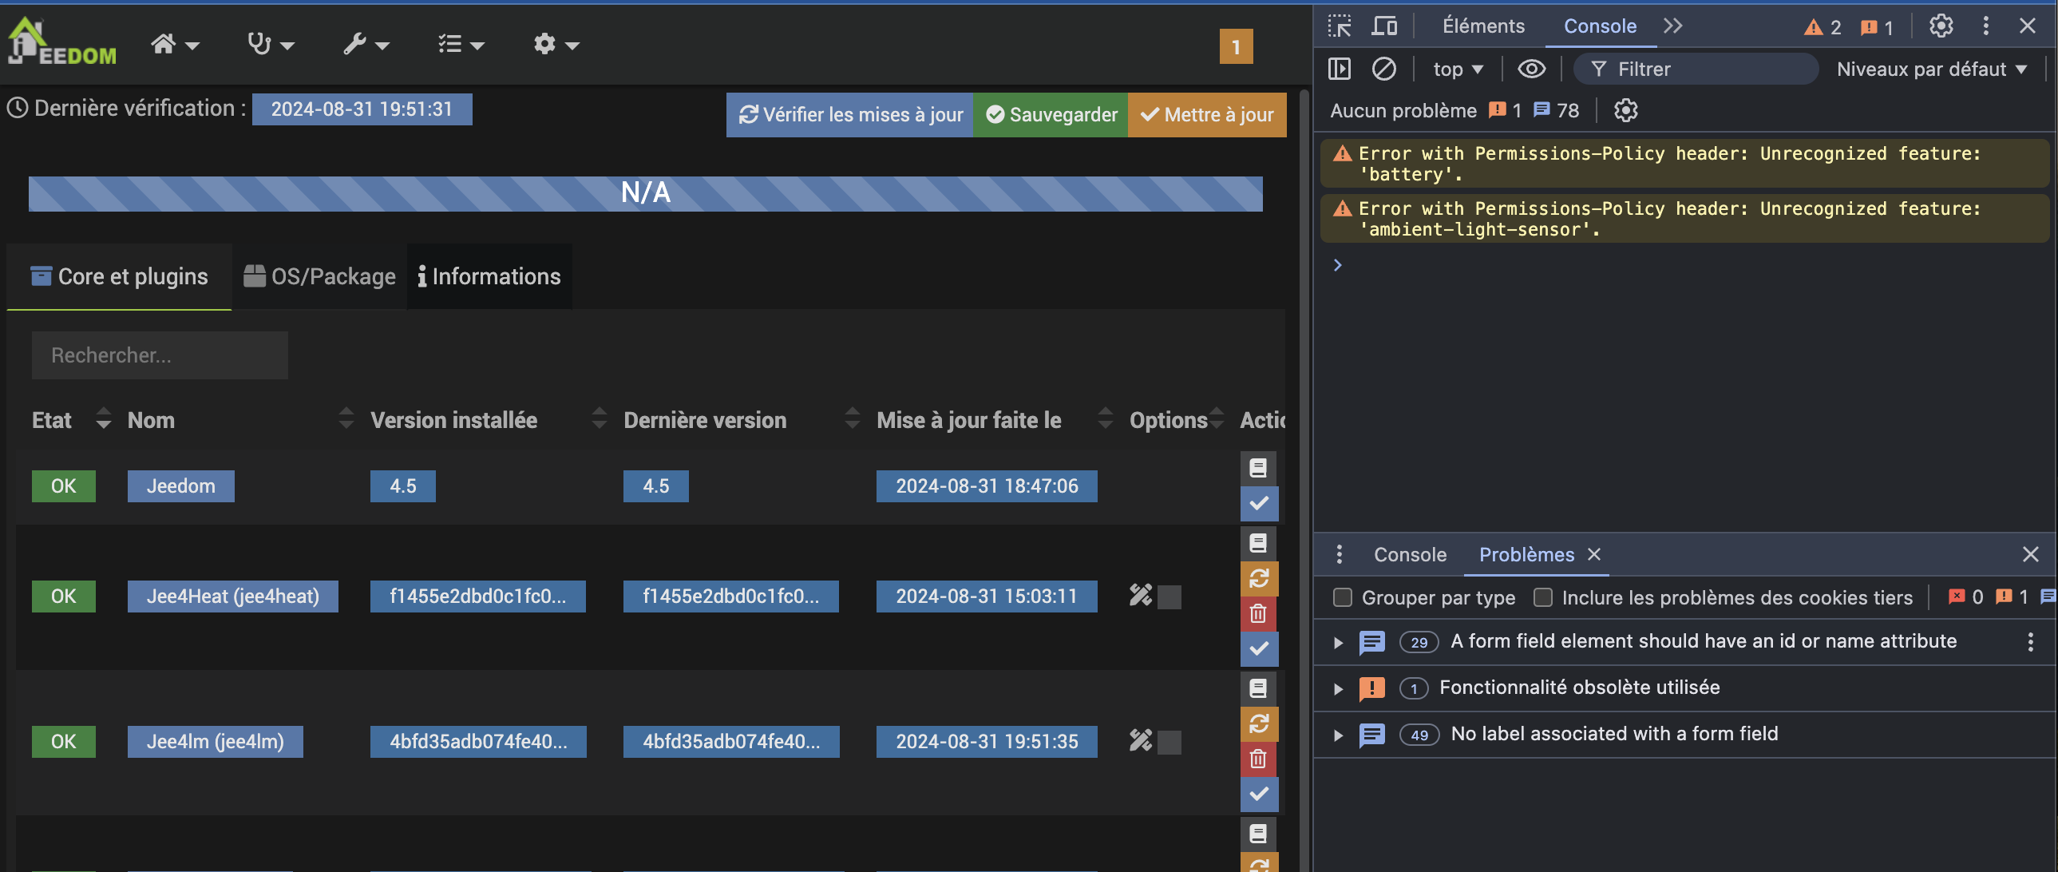Screen dimensions: 2058x872
Task: Toggle device toolbar icon in DevTools
Action: pyautogui.click(x=1383, y=26)
